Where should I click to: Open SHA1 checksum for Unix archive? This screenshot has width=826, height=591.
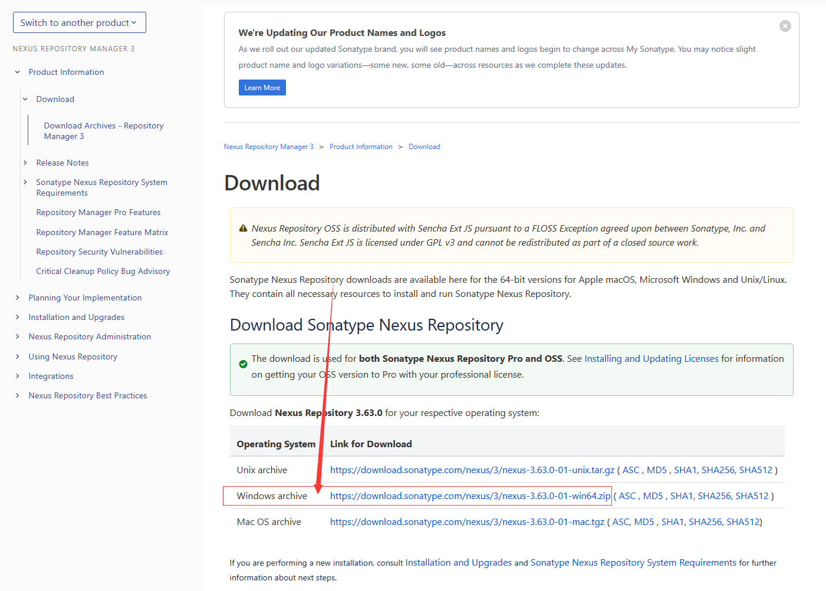point(685,470)
